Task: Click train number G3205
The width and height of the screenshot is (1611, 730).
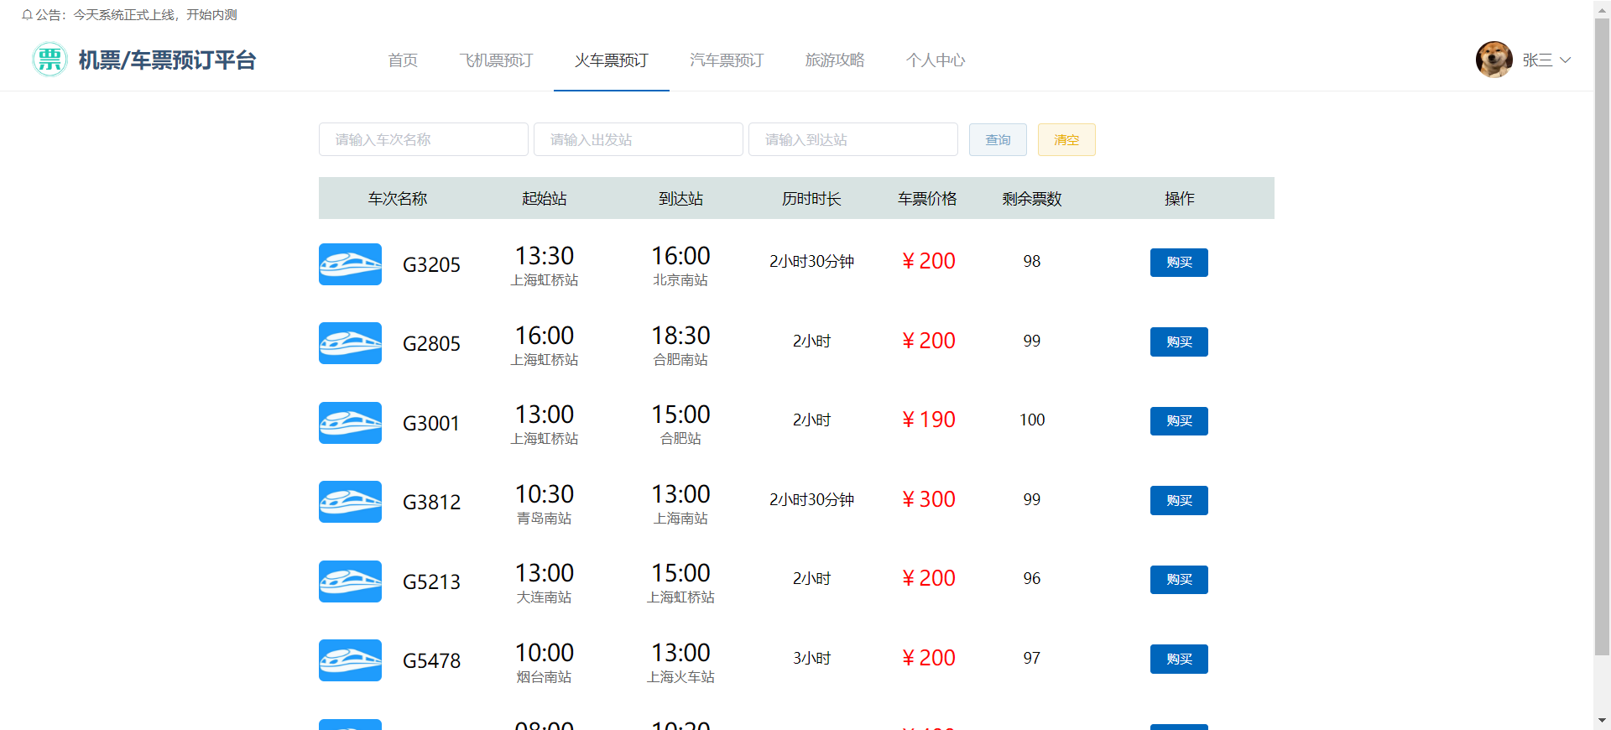Action: [431, 265]
